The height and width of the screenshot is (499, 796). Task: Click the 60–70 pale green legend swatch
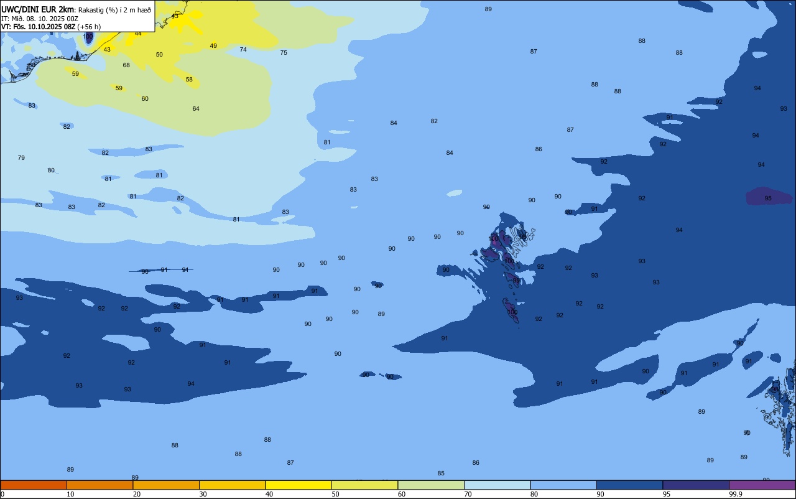[x=431, y=485]
